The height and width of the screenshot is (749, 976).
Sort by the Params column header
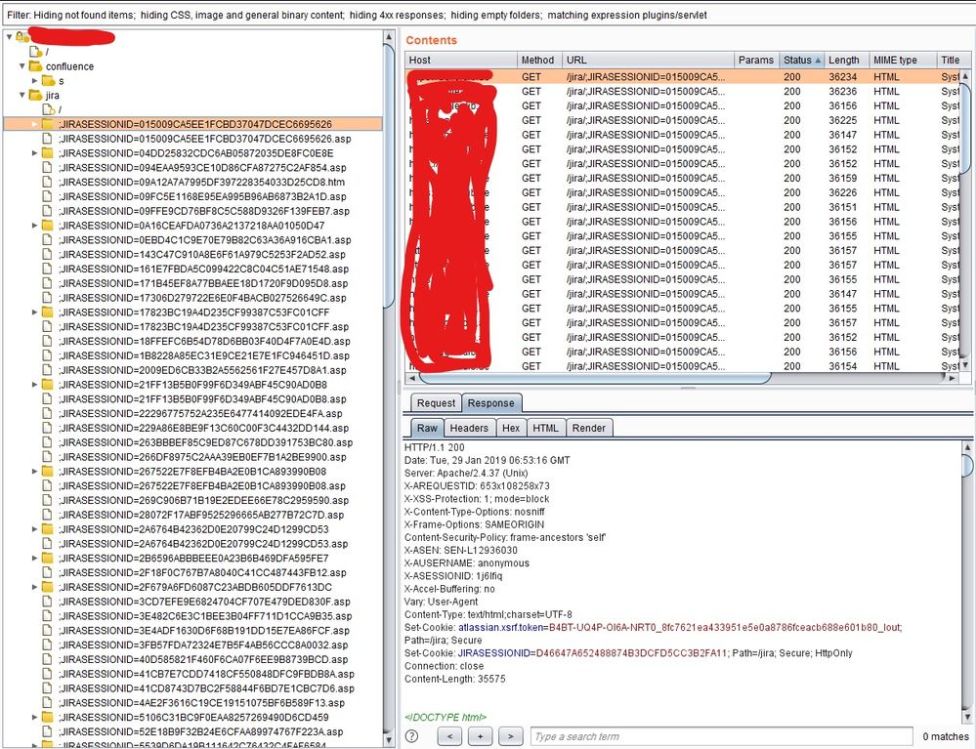coord(756,60)
